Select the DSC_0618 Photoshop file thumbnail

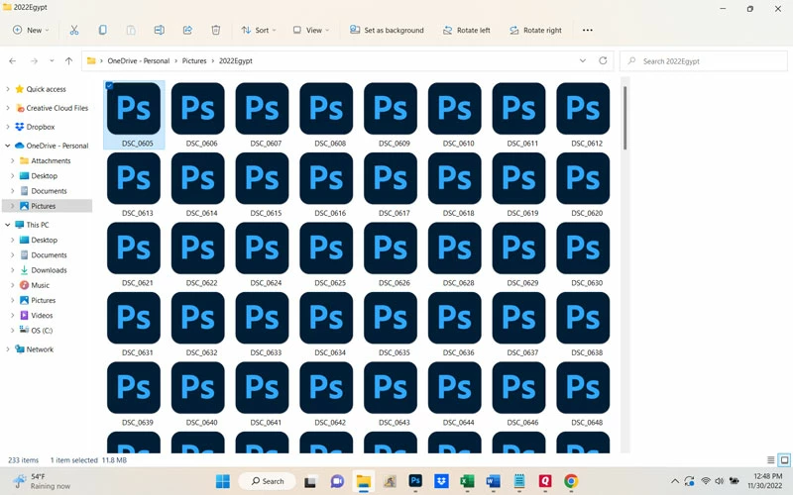tap(455, 179)
